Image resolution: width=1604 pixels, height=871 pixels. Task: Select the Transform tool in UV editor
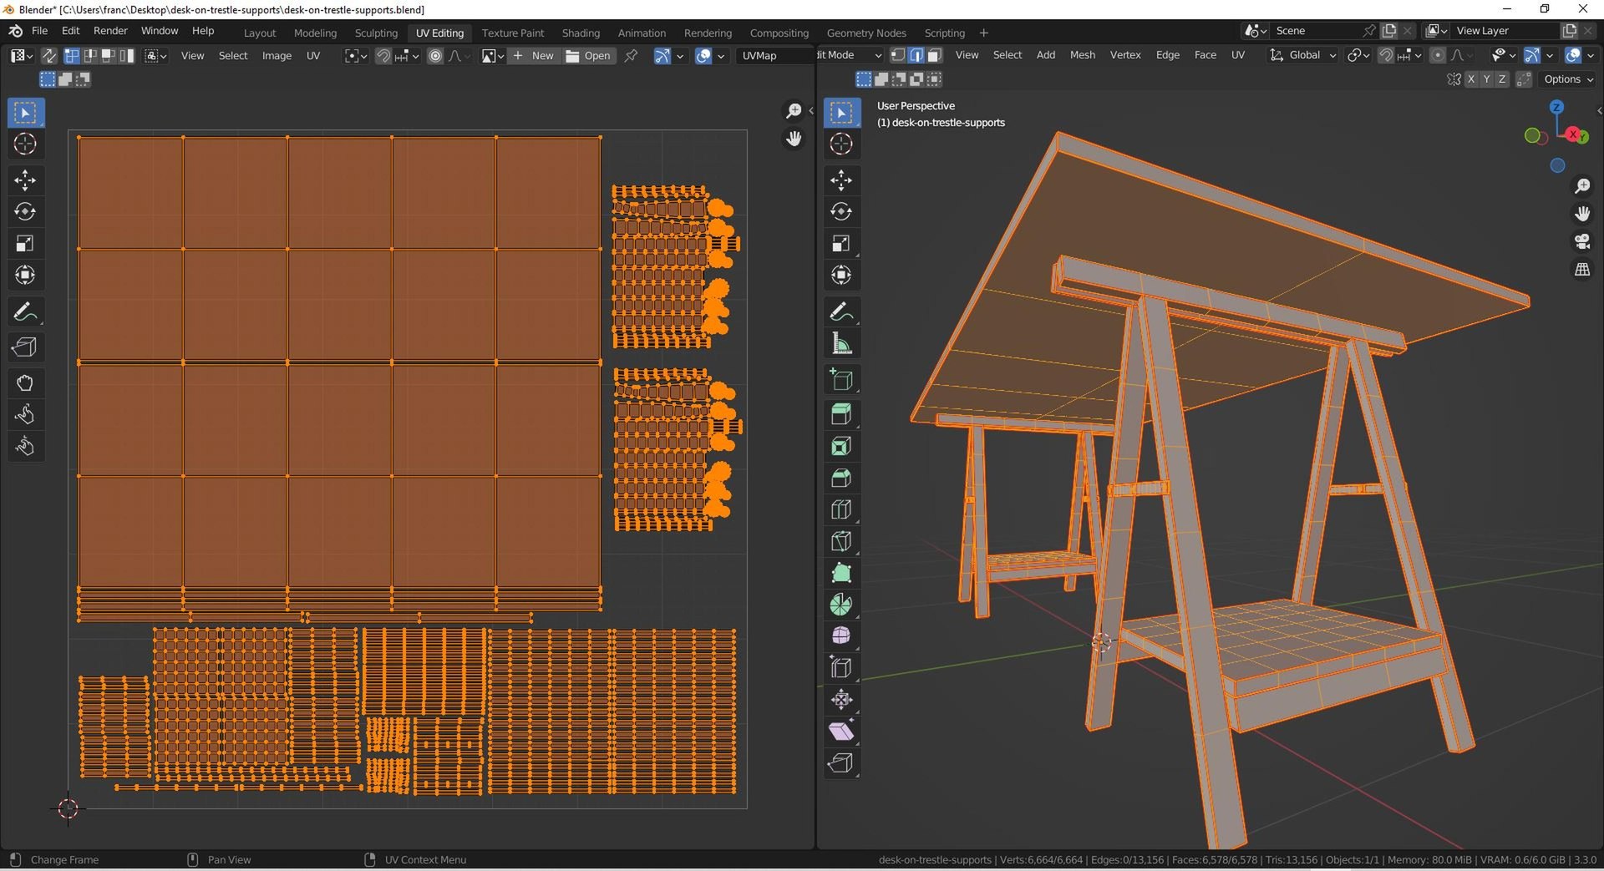[25, 275]
